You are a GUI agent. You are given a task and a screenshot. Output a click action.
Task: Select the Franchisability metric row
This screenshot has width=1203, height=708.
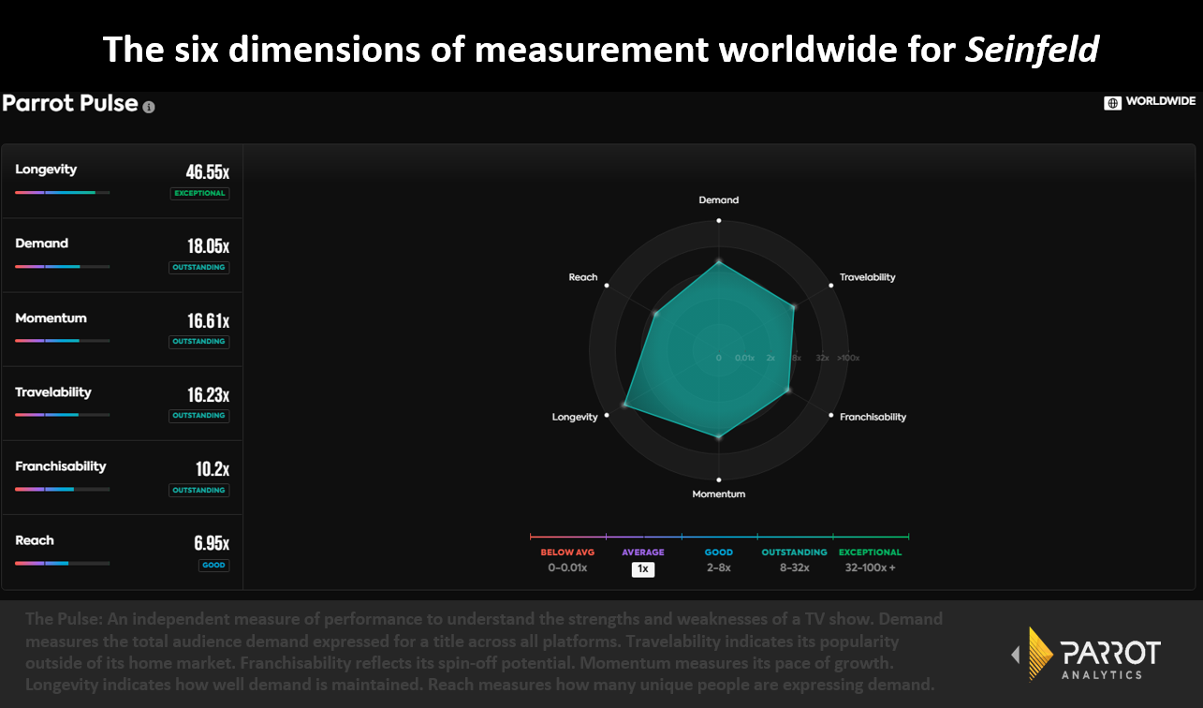pyautogui.click(x=122, y=478)
